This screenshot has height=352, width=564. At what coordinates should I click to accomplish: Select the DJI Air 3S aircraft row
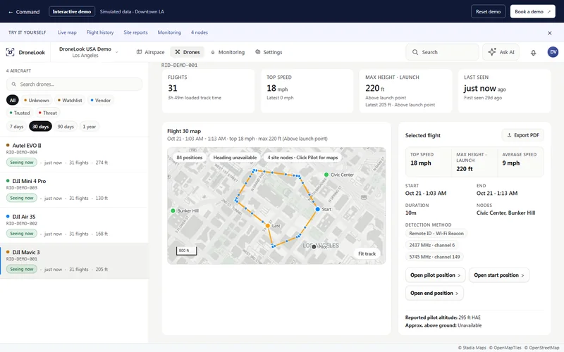74,225
